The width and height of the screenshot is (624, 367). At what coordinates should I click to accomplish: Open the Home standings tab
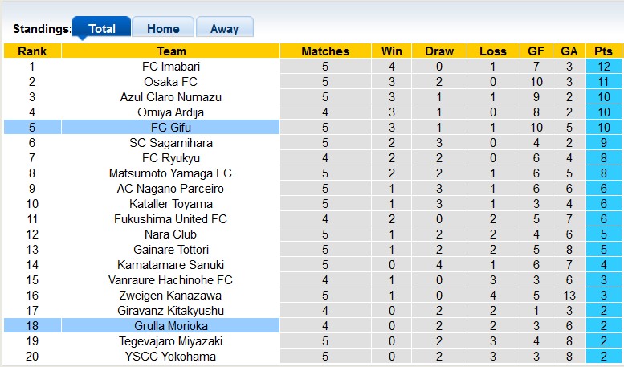click(163, 28)
